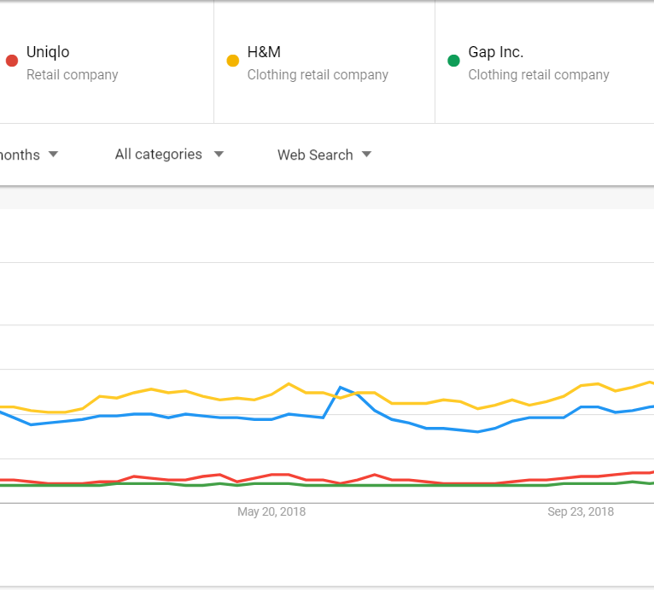Click the Sep 23, 2018 axis label
Image resolution: width=654 pixels, height=590 pixels.
pos(580,512)
